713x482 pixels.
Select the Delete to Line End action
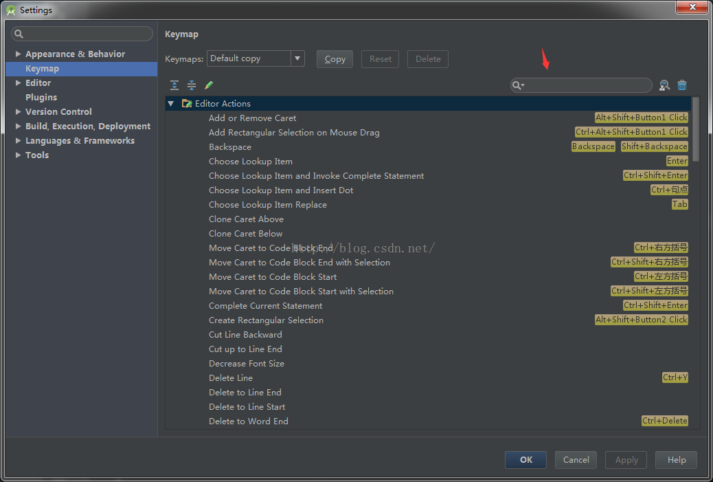pyautogui.click(x=428, y=393)
